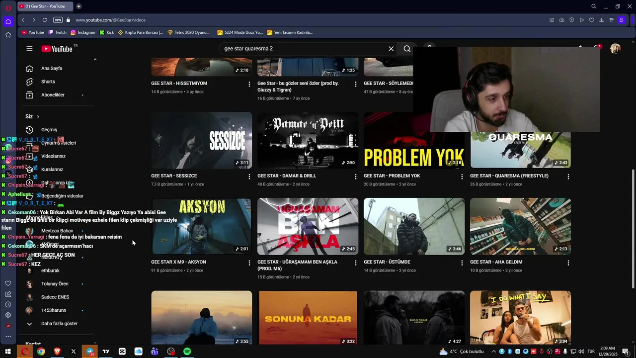
Task: Open options menu for QUARESMA (FREESTYLE) video
Action: [568, 177]
